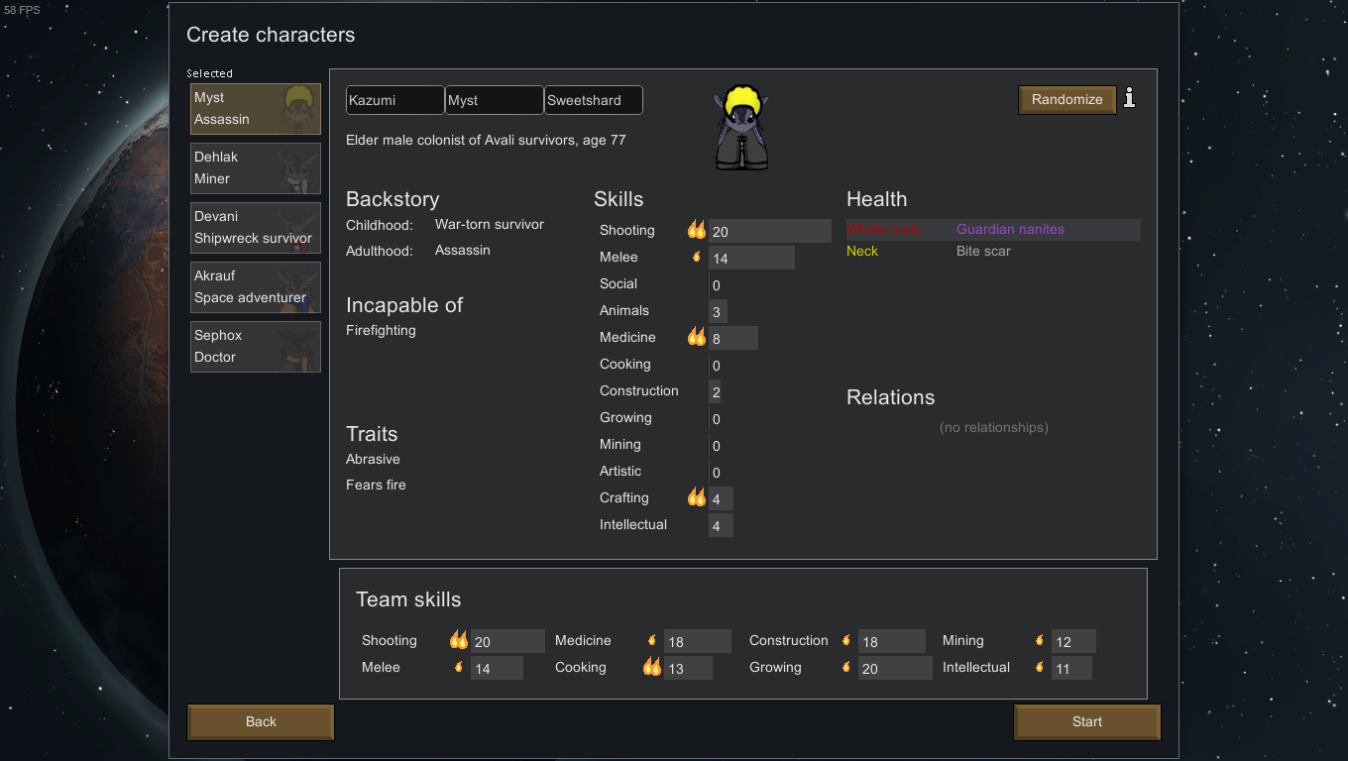Click the info icon beside Randomize
This screenshot has height=761, width=1348.
pyautogui.click(x=1129, y=97)
